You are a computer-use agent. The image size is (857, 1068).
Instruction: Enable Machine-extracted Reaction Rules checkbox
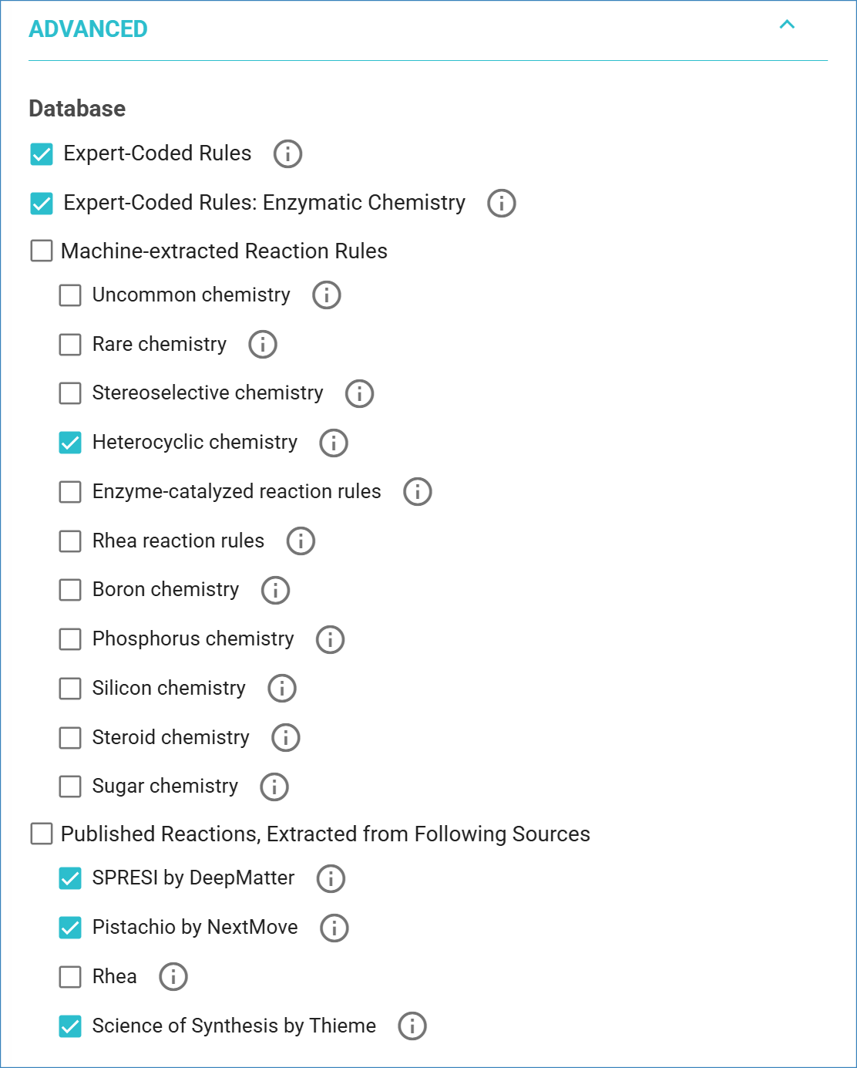coord(42,251)
